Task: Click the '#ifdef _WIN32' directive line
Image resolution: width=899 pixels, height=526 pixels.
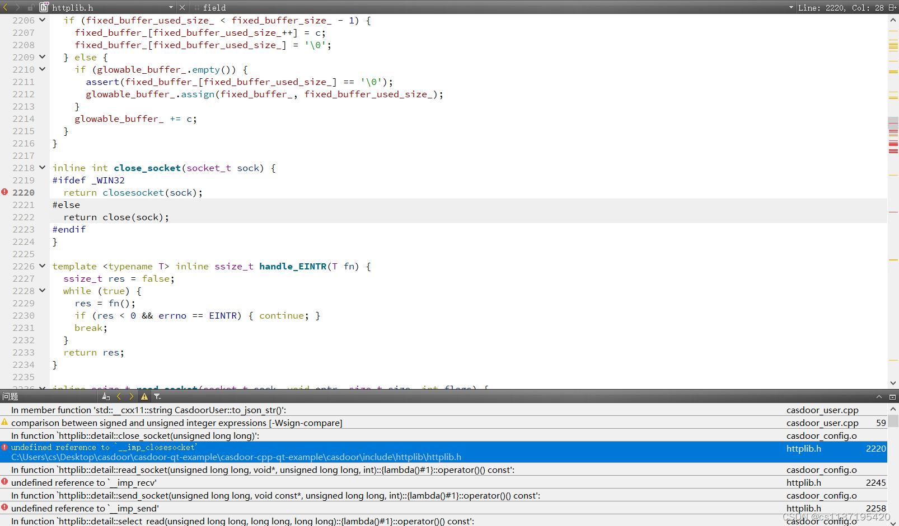Action: point(88,180)
